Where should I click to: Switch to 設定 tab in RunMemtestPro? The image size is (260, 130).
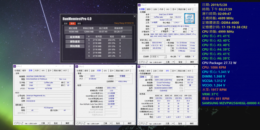(66, 23)
